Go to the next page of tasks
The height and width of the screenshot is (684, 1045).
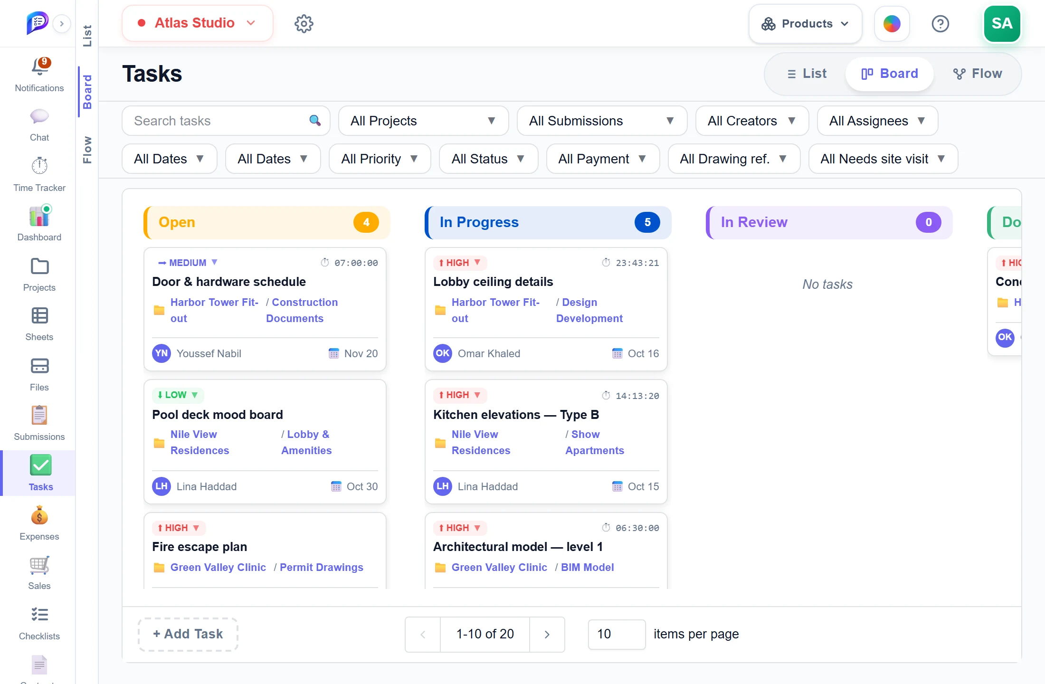point(547,634)
